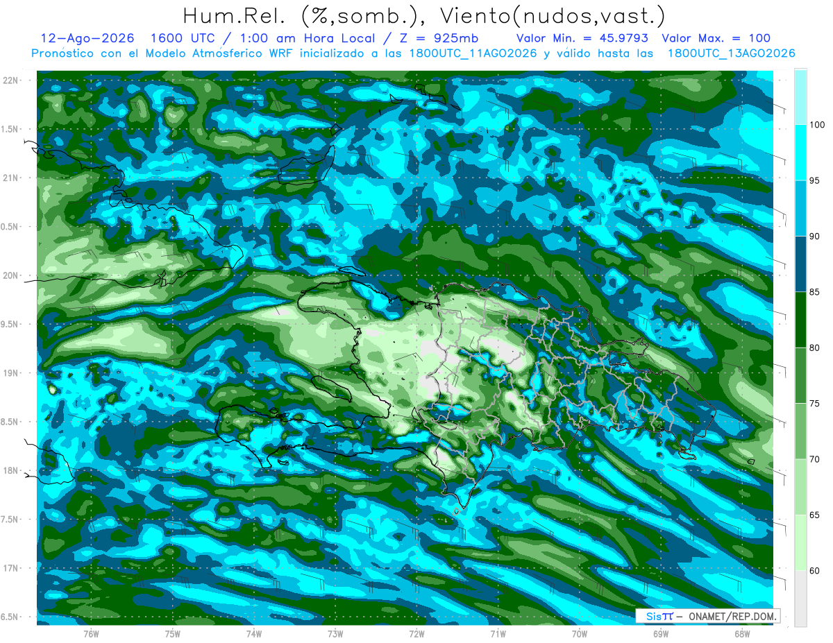The image size is (833, 643).
Task: Click the longitude label "68W"
Action: tap(742, 635)
